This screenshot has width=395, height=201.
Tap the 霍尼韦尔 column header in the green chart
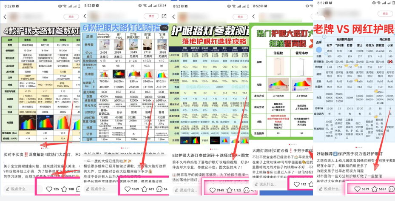click(x=301, y=53)
